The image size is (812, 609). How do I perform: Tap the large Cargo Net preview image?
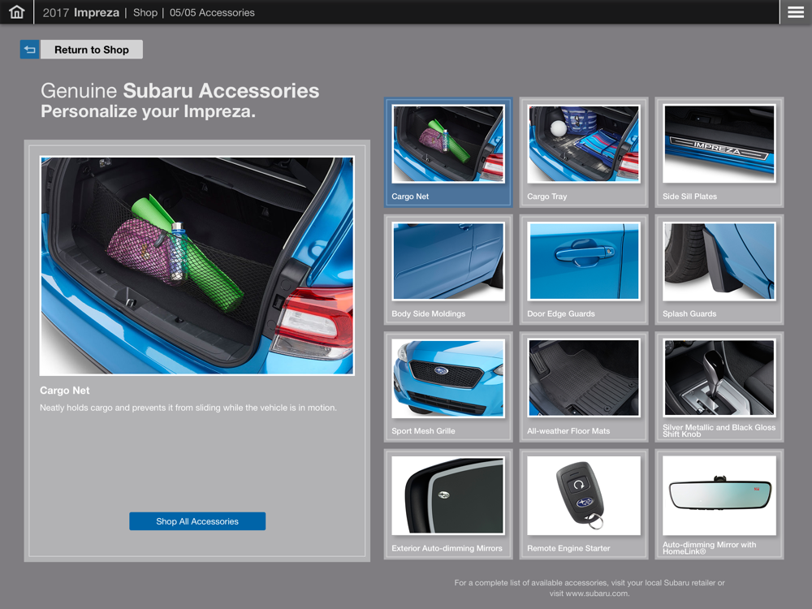[x=197, y=266]
